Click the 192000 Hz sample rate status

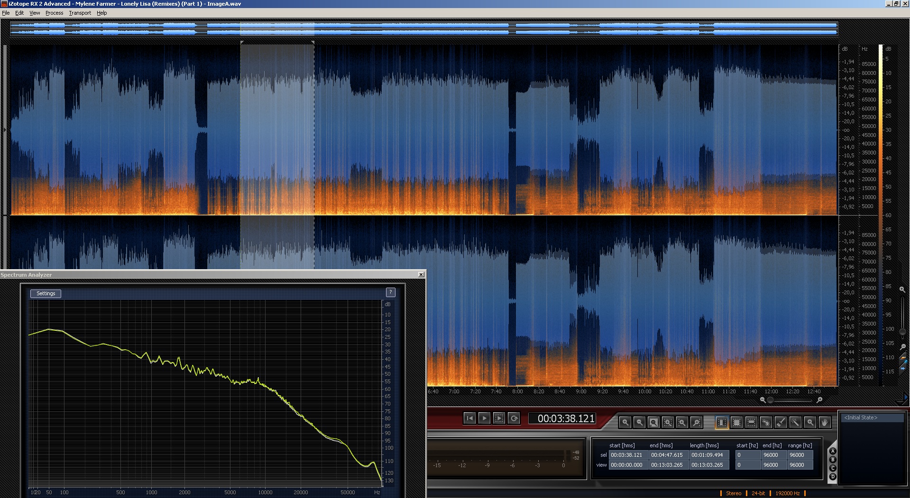788,493
